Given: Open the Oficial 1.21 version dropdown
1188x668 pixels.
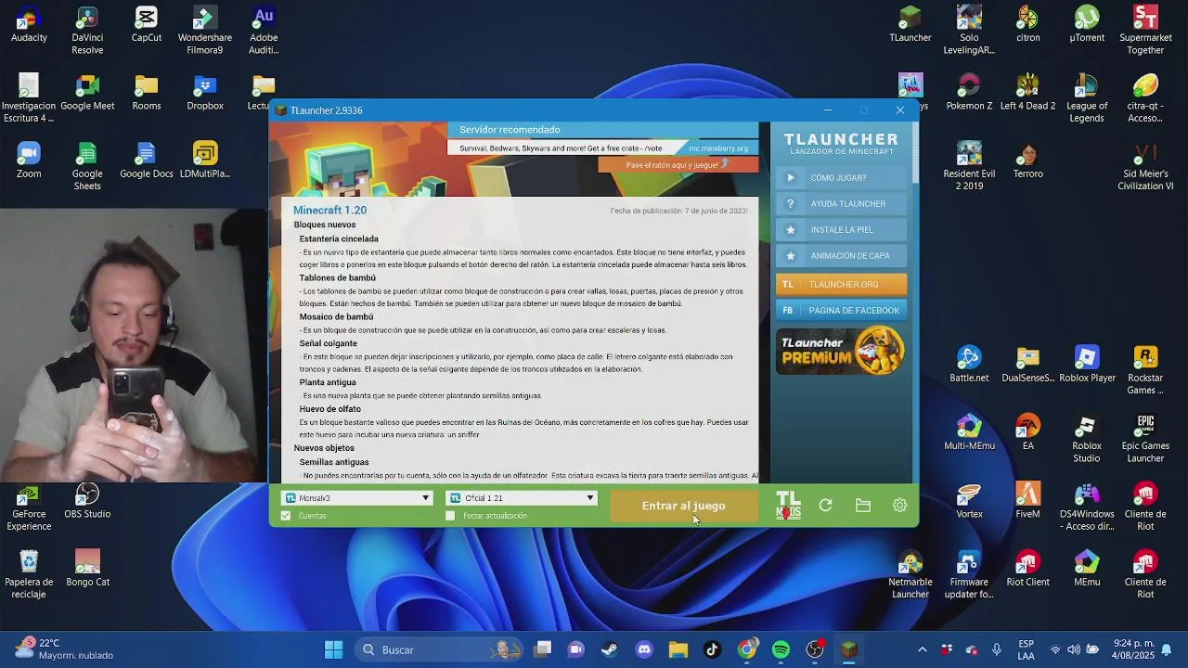Looking at the screenshot, I should click(x=521, y=498).
